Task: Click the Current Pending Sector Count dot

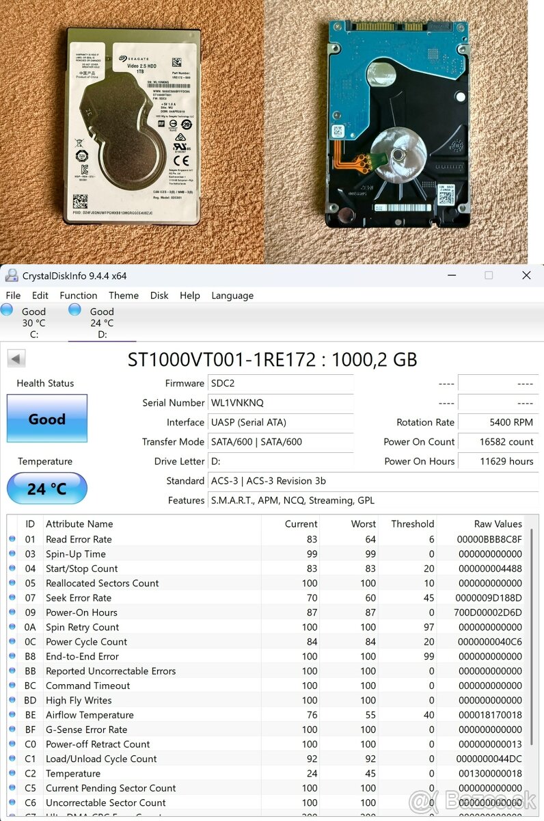Action: [x=12, y=788]
